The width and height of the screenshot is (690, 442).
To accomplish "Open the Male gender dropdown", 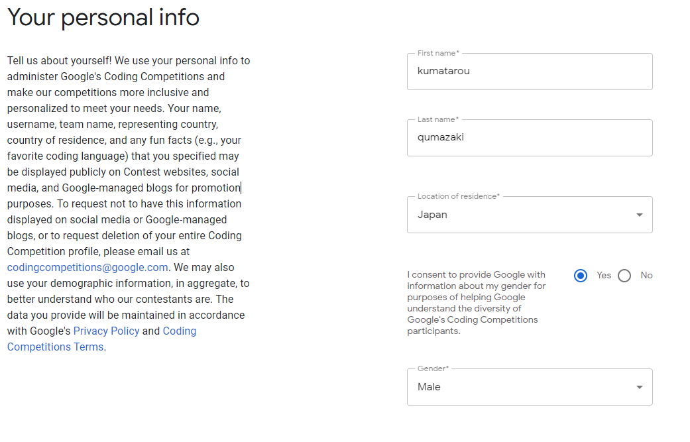I will 530,387.
